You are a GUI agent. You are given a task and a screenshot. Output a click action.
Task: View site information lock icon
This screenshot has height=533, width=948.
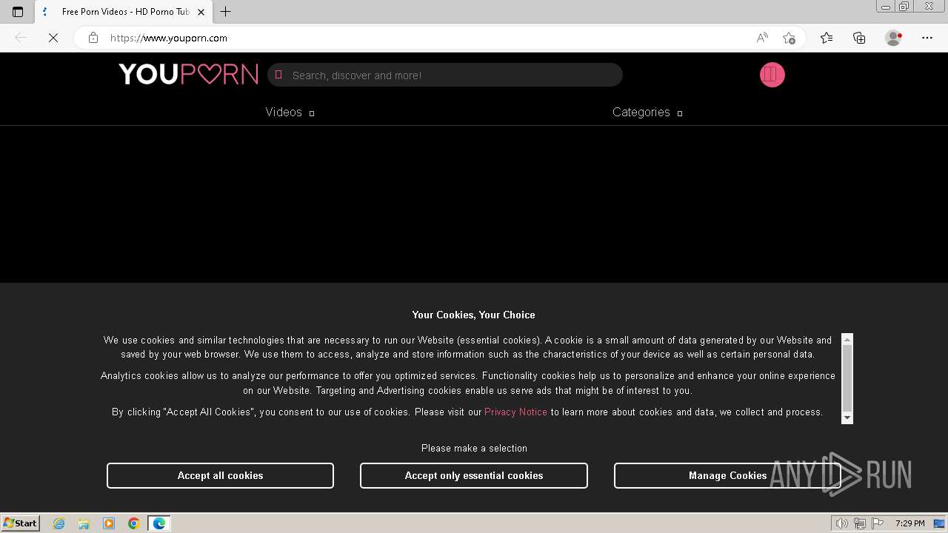click(93, 38)
